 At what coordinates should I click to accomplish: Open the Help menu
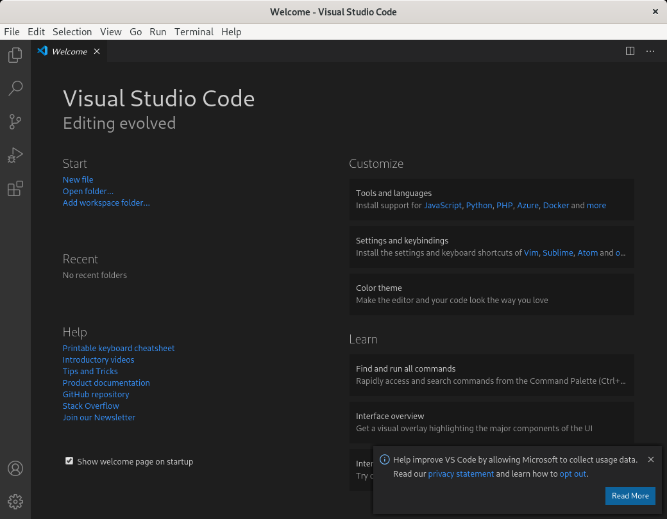[x=232, y=32]
